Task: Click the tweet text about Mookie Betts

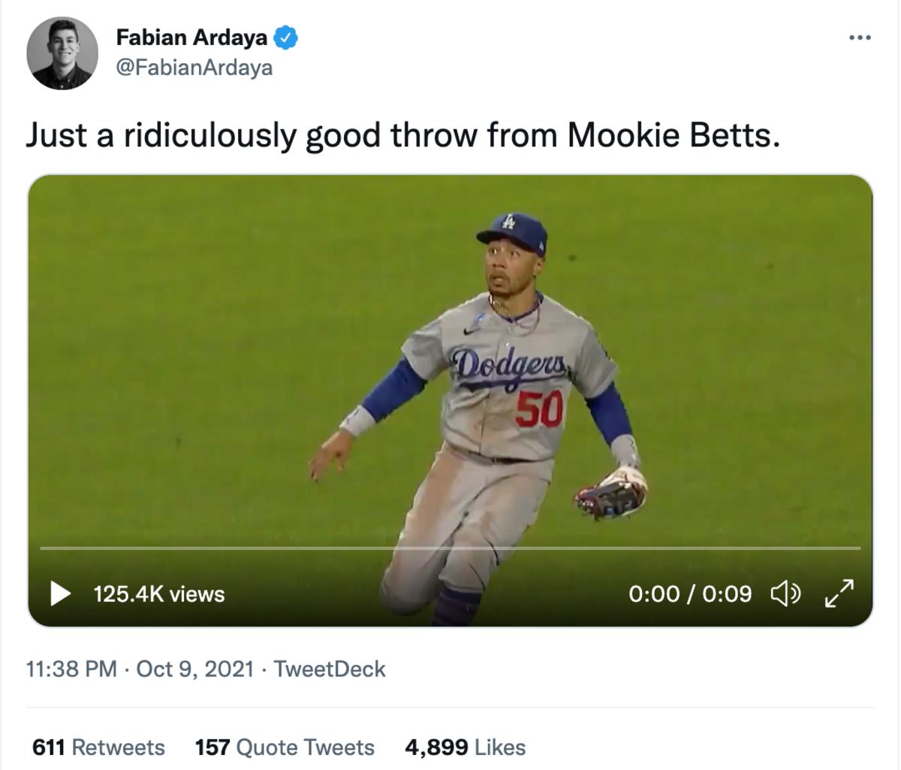Action: coord(402,136)
